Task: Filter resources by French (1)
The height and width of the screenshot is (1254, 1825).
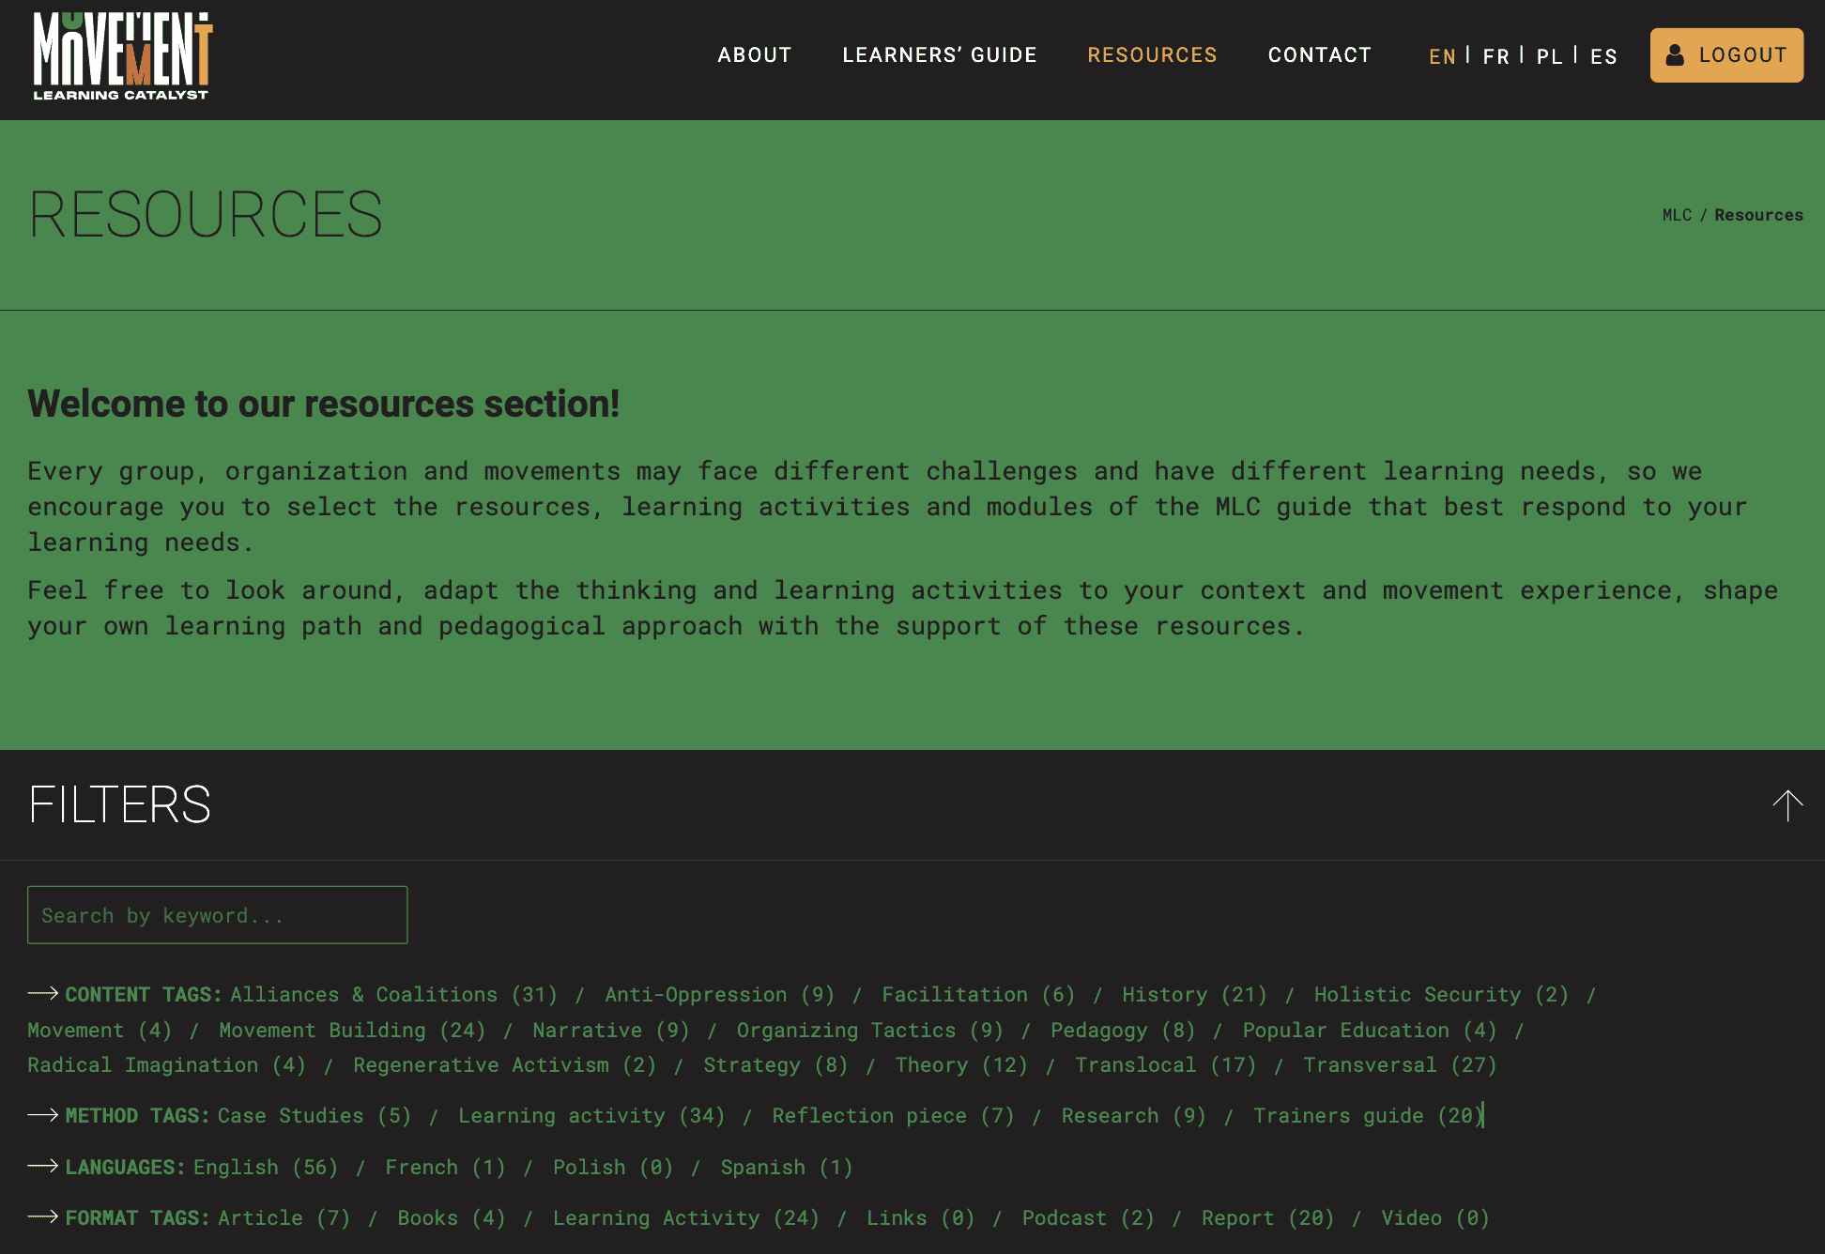Action: [x=445, y=1167]
